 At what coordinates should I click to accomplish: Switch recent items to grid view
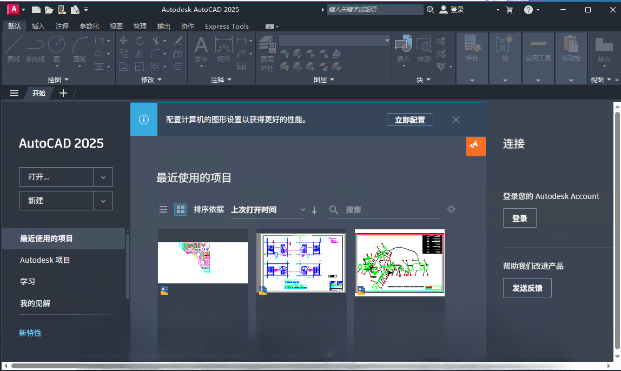(x=181, y=209)
